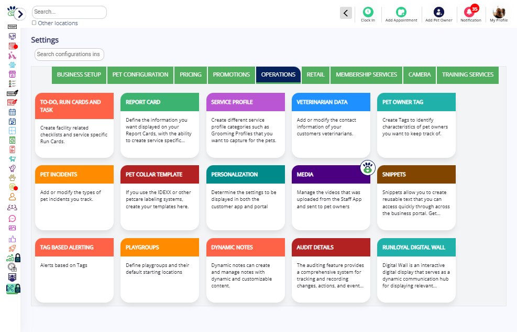Toggle the Other locations checkbox
This screenshot has height=332, width=517.
34,23
